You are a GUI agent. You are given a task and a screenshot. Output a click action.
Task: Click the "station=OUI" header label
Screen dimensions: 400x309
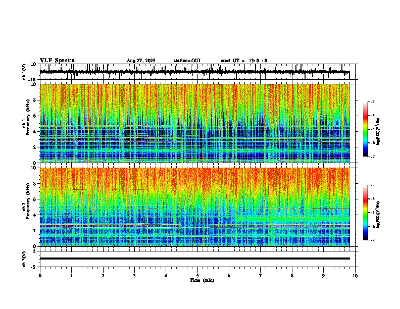pos(187,61)
